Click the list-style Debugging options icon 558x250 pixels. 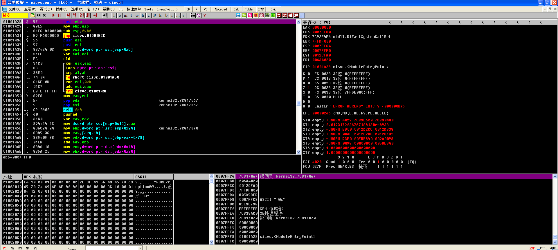[193, 15]
